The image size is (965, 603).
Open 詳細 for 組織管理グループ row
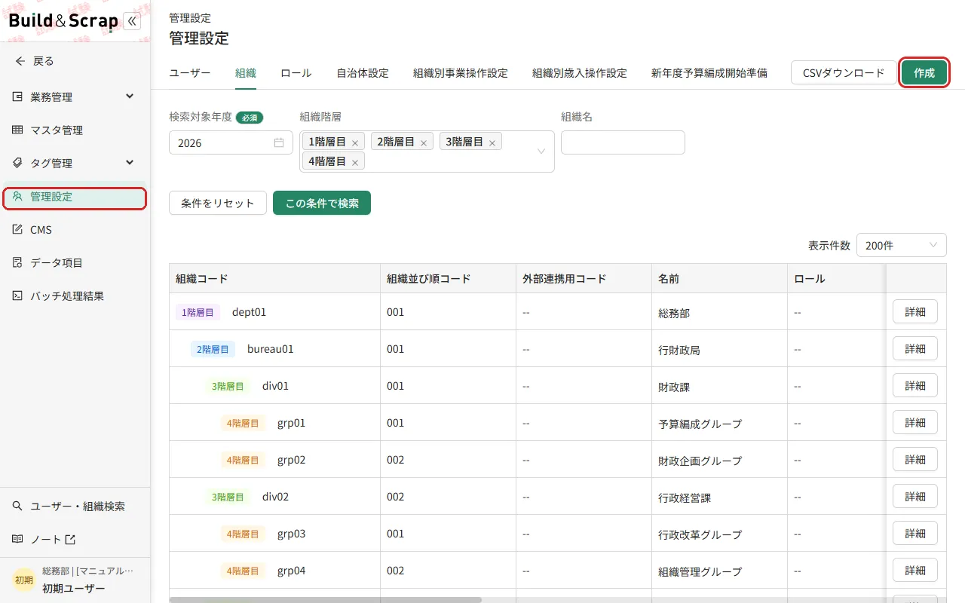[915, 571]
